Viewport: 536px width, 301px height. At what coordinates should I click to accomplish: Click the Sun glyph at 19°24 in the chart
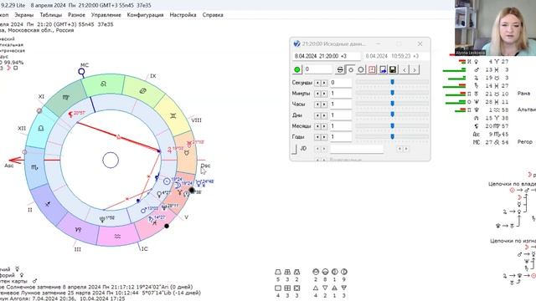[x=167, y=181]
